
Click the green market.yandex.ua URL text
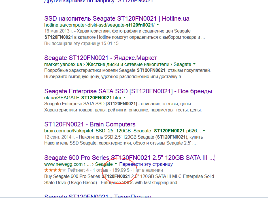click(63, 64)
